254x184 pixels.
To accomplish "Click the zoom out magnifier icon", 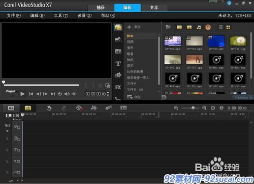I will 176,108.
